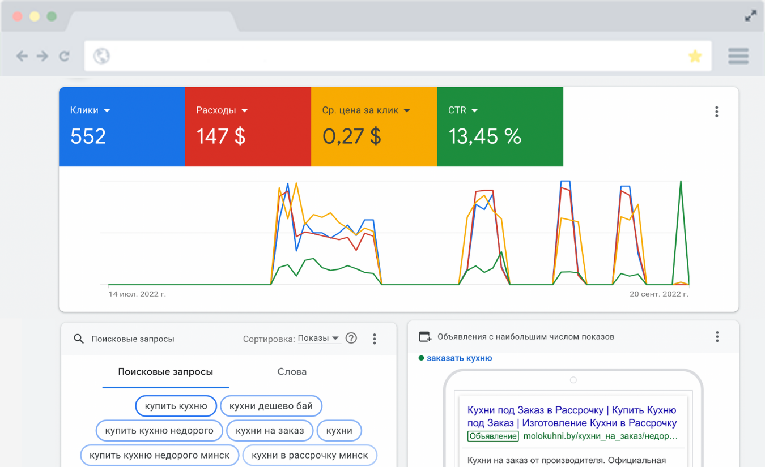Bookmark the page with the star icon

(x=695, y=56)
